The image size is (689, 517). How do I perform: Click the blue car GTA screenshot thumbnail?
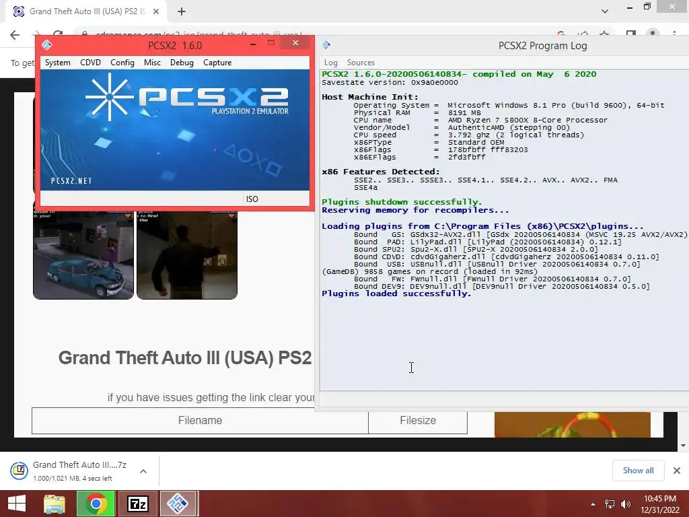click(83, 254)
